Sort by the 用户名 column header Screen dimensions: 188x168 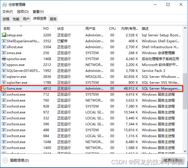[x=95, y=29]
